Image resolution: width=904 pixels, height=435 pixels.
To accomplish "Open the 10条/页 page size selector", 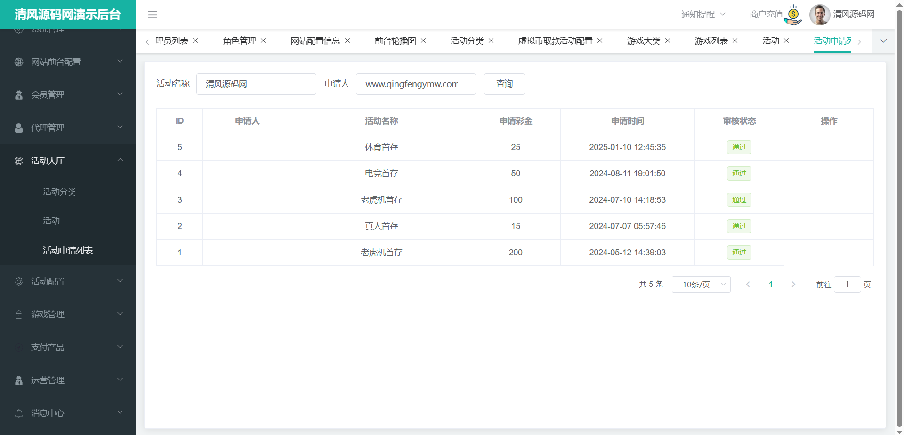I will tap(701, 285).
